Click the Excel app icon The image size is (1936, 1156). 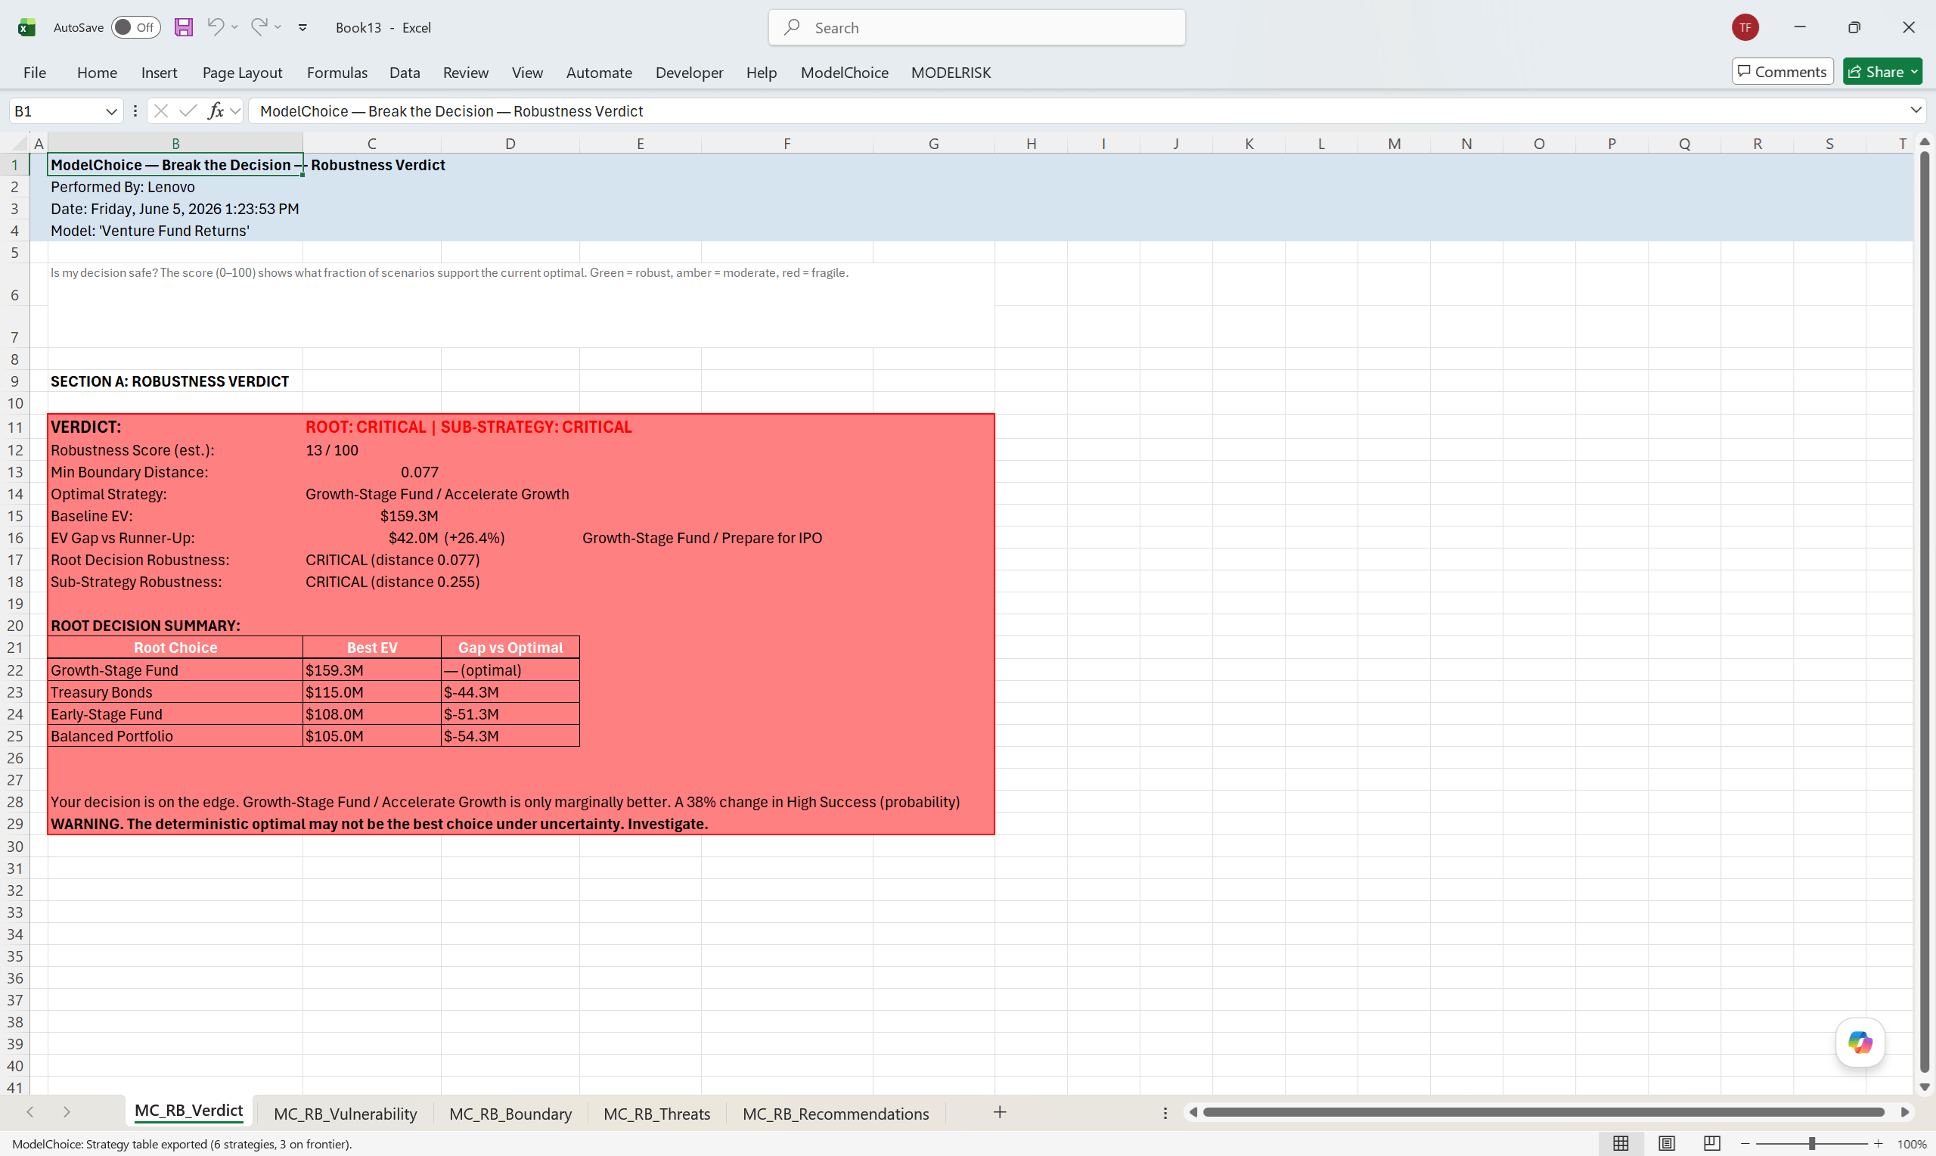tap(27, 27)
